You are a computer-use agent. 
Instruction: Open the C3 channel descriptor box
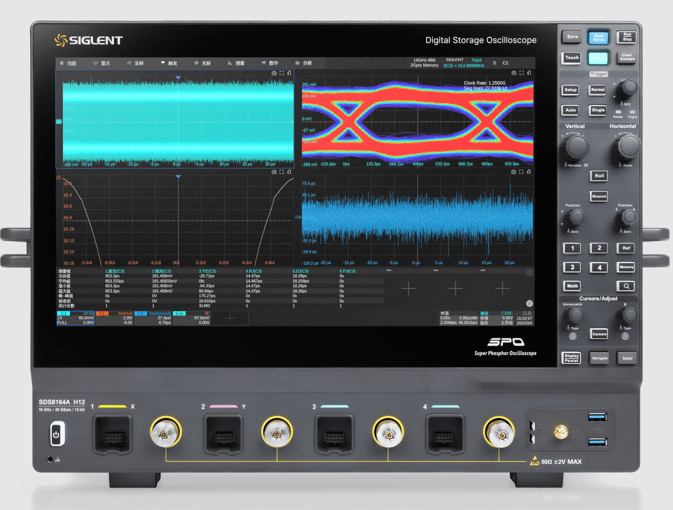click(76, 318)
